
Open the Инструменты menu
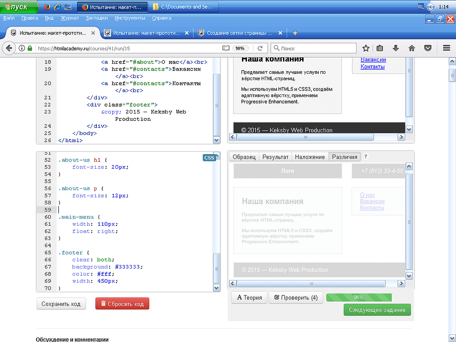tap(130, 18)
